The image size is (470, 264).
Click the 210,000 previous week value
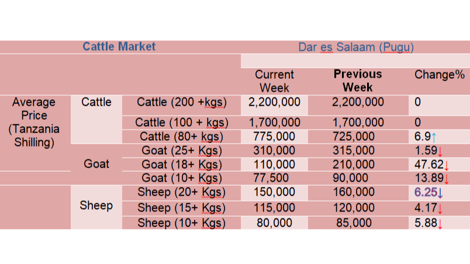354,164
